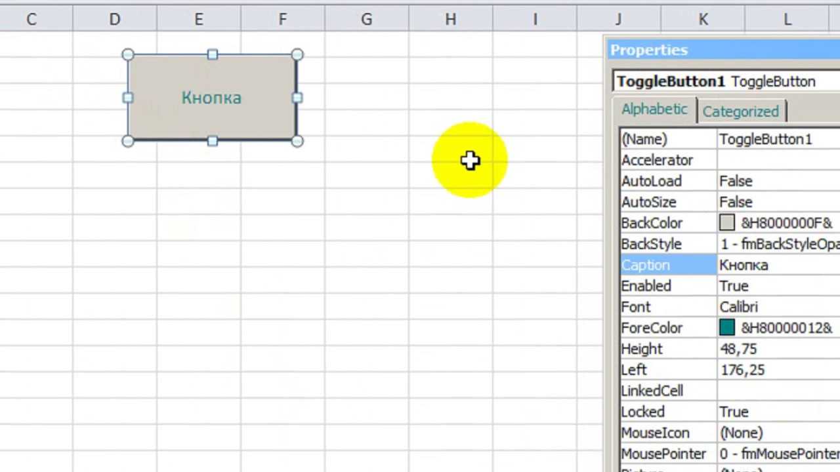
Task: Click the right-middle resize handle of the button
Action: click(x=297, y=98)
